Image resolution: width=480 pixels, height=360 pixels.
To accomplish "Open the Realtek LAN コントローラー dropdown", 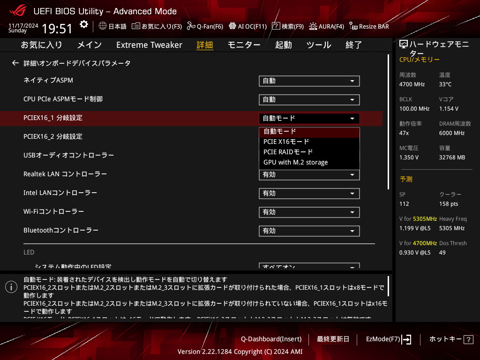I will pyautogui.click(x=309, y=175).
